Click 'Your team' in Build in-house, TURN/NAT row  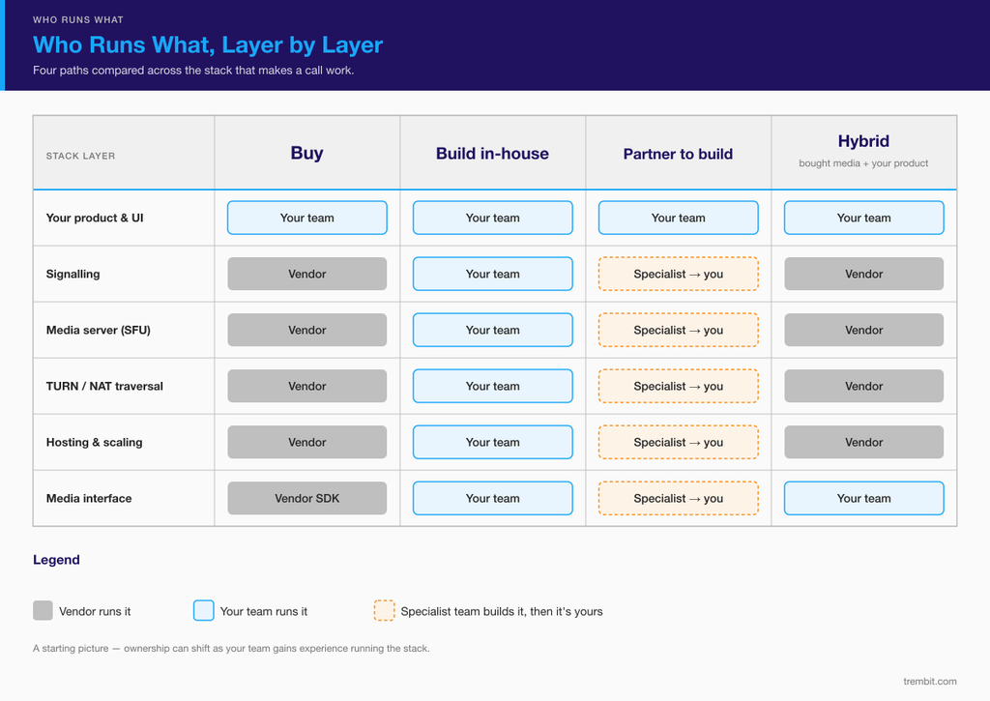click(492, 386)
